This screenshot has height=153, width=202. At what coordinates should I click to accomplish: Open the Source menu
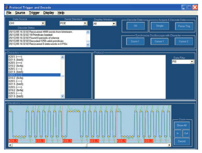[x=20, y=13]
